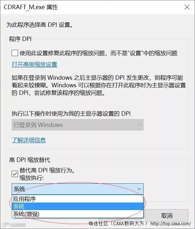Image resolution: width=195 pixels, height=229 pixels.
Task: Select 系统(增强) from the scaling list
Action: 78,214
